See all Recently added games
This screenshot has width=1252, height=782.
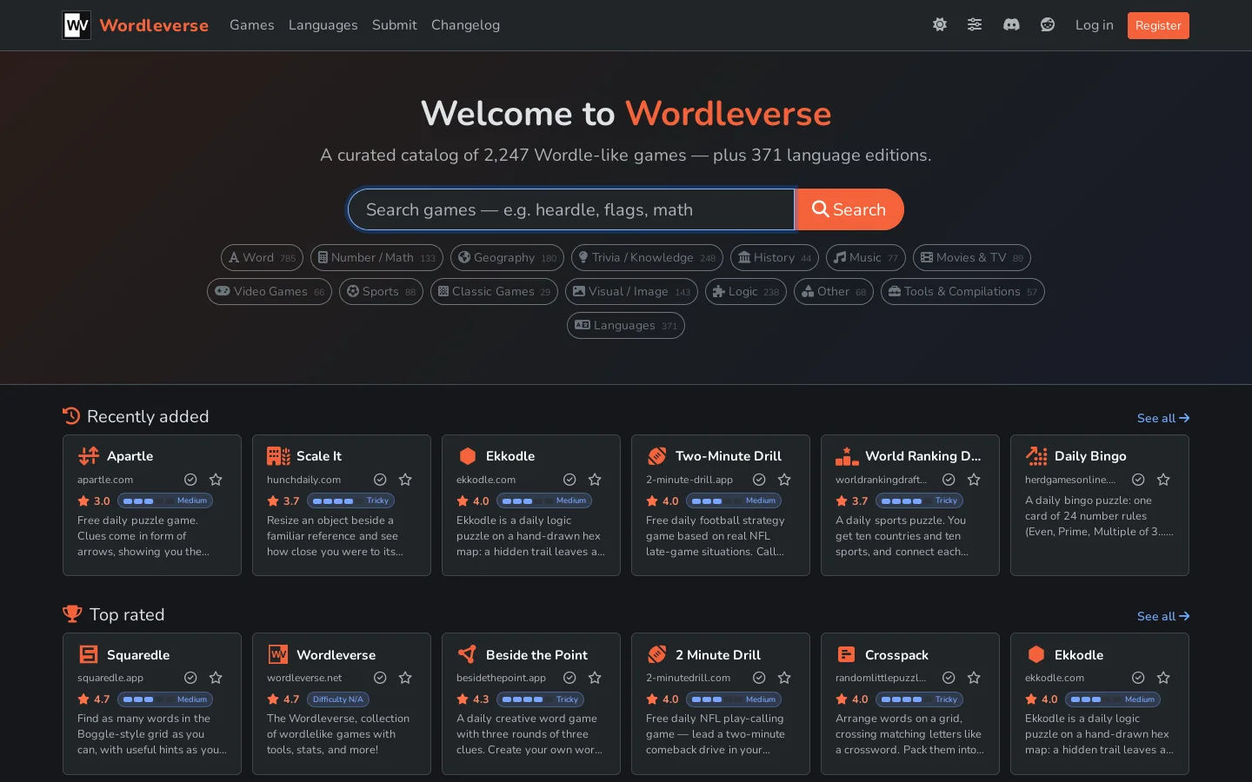[1163, 418]
